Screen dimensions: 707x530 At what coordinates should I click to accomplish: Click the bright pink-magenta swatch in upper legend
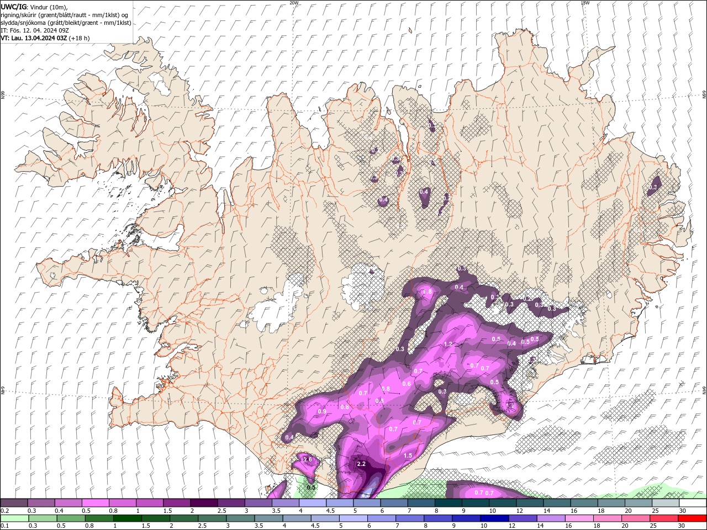[x=95, y=503]
